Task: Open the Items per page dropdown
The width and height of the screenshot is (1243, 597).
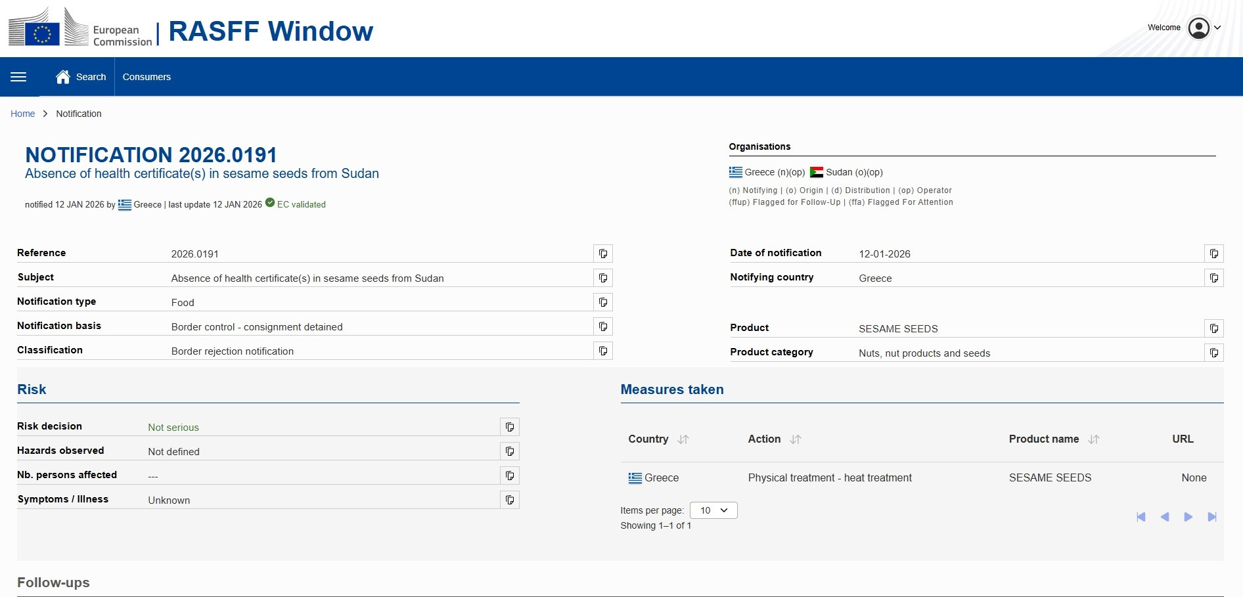Action: tap(713, 510)
